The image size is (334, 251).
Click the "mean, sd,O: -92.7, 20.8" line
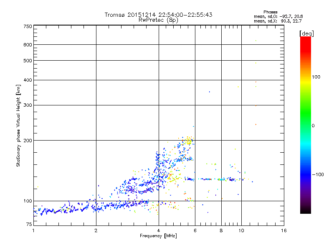click(x=278, y=16)
